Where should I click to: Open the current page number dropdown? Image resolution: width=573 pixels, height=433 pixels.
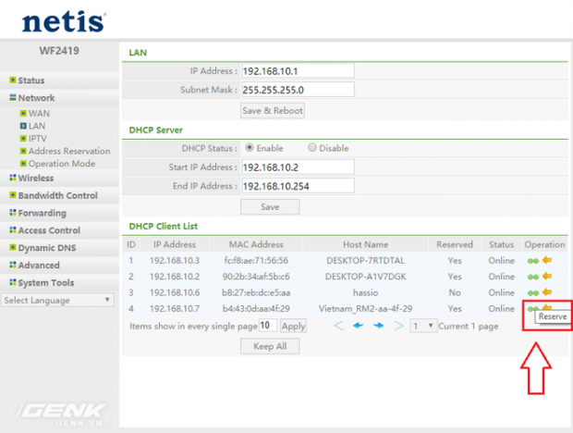point(422,326)
